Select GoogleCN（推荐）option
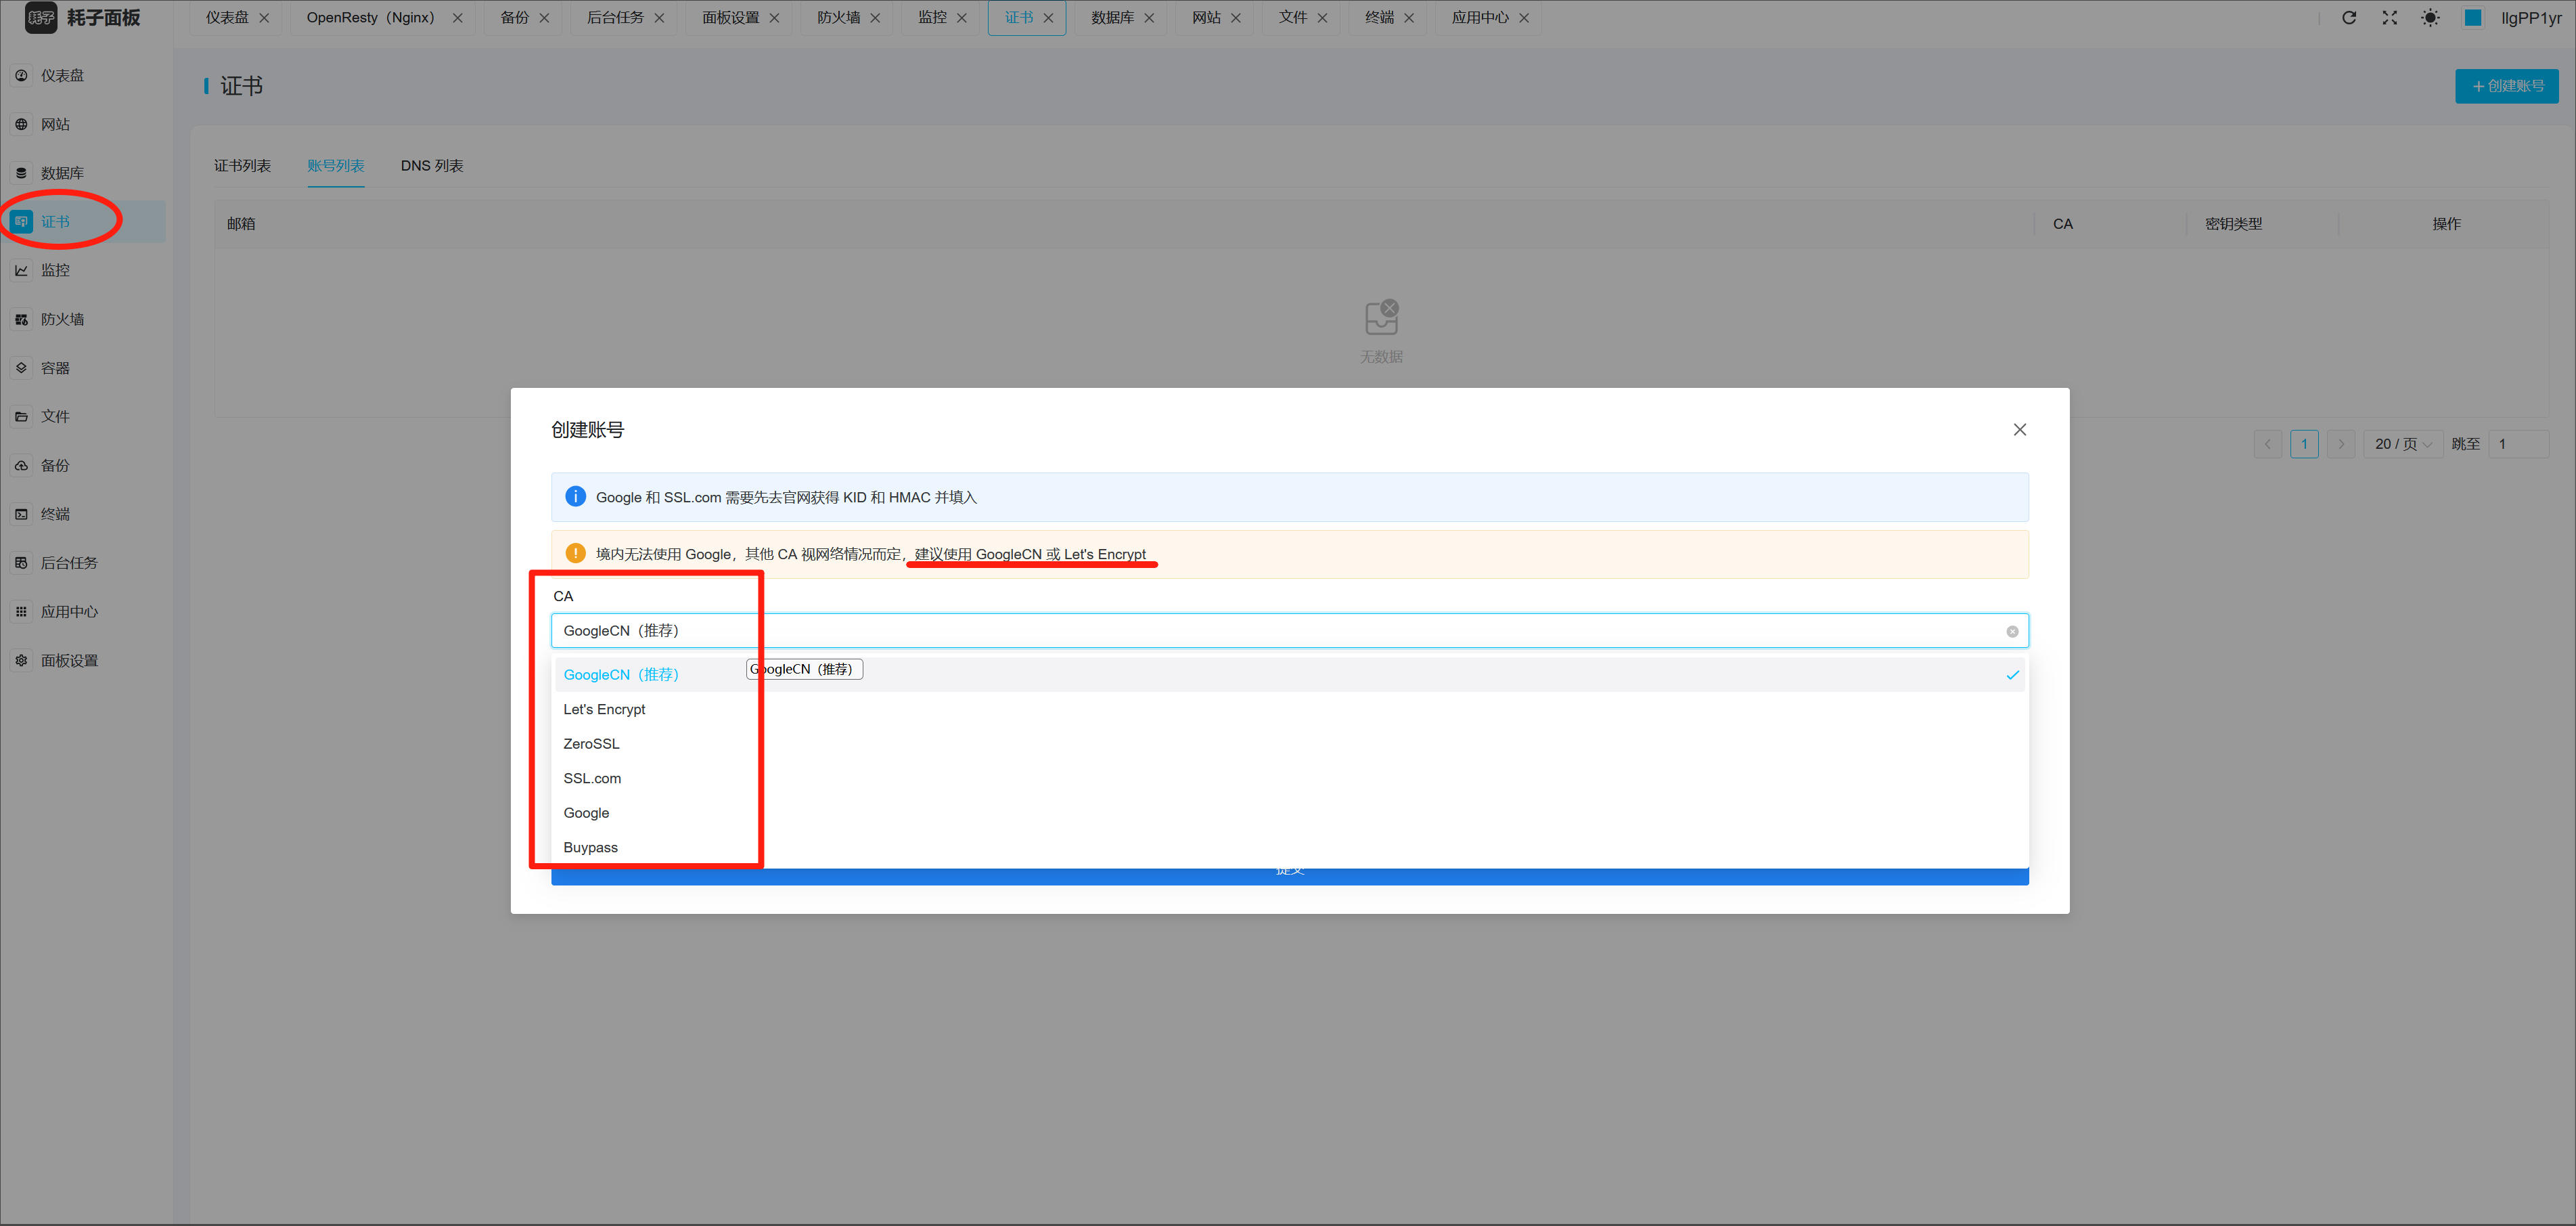 click(1289, 674)
